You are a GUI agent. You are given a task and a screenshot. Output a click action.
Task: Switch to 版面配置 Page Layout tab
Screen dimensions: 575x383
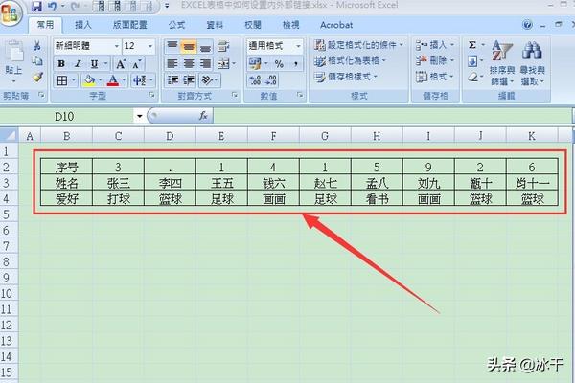(129, 25)
